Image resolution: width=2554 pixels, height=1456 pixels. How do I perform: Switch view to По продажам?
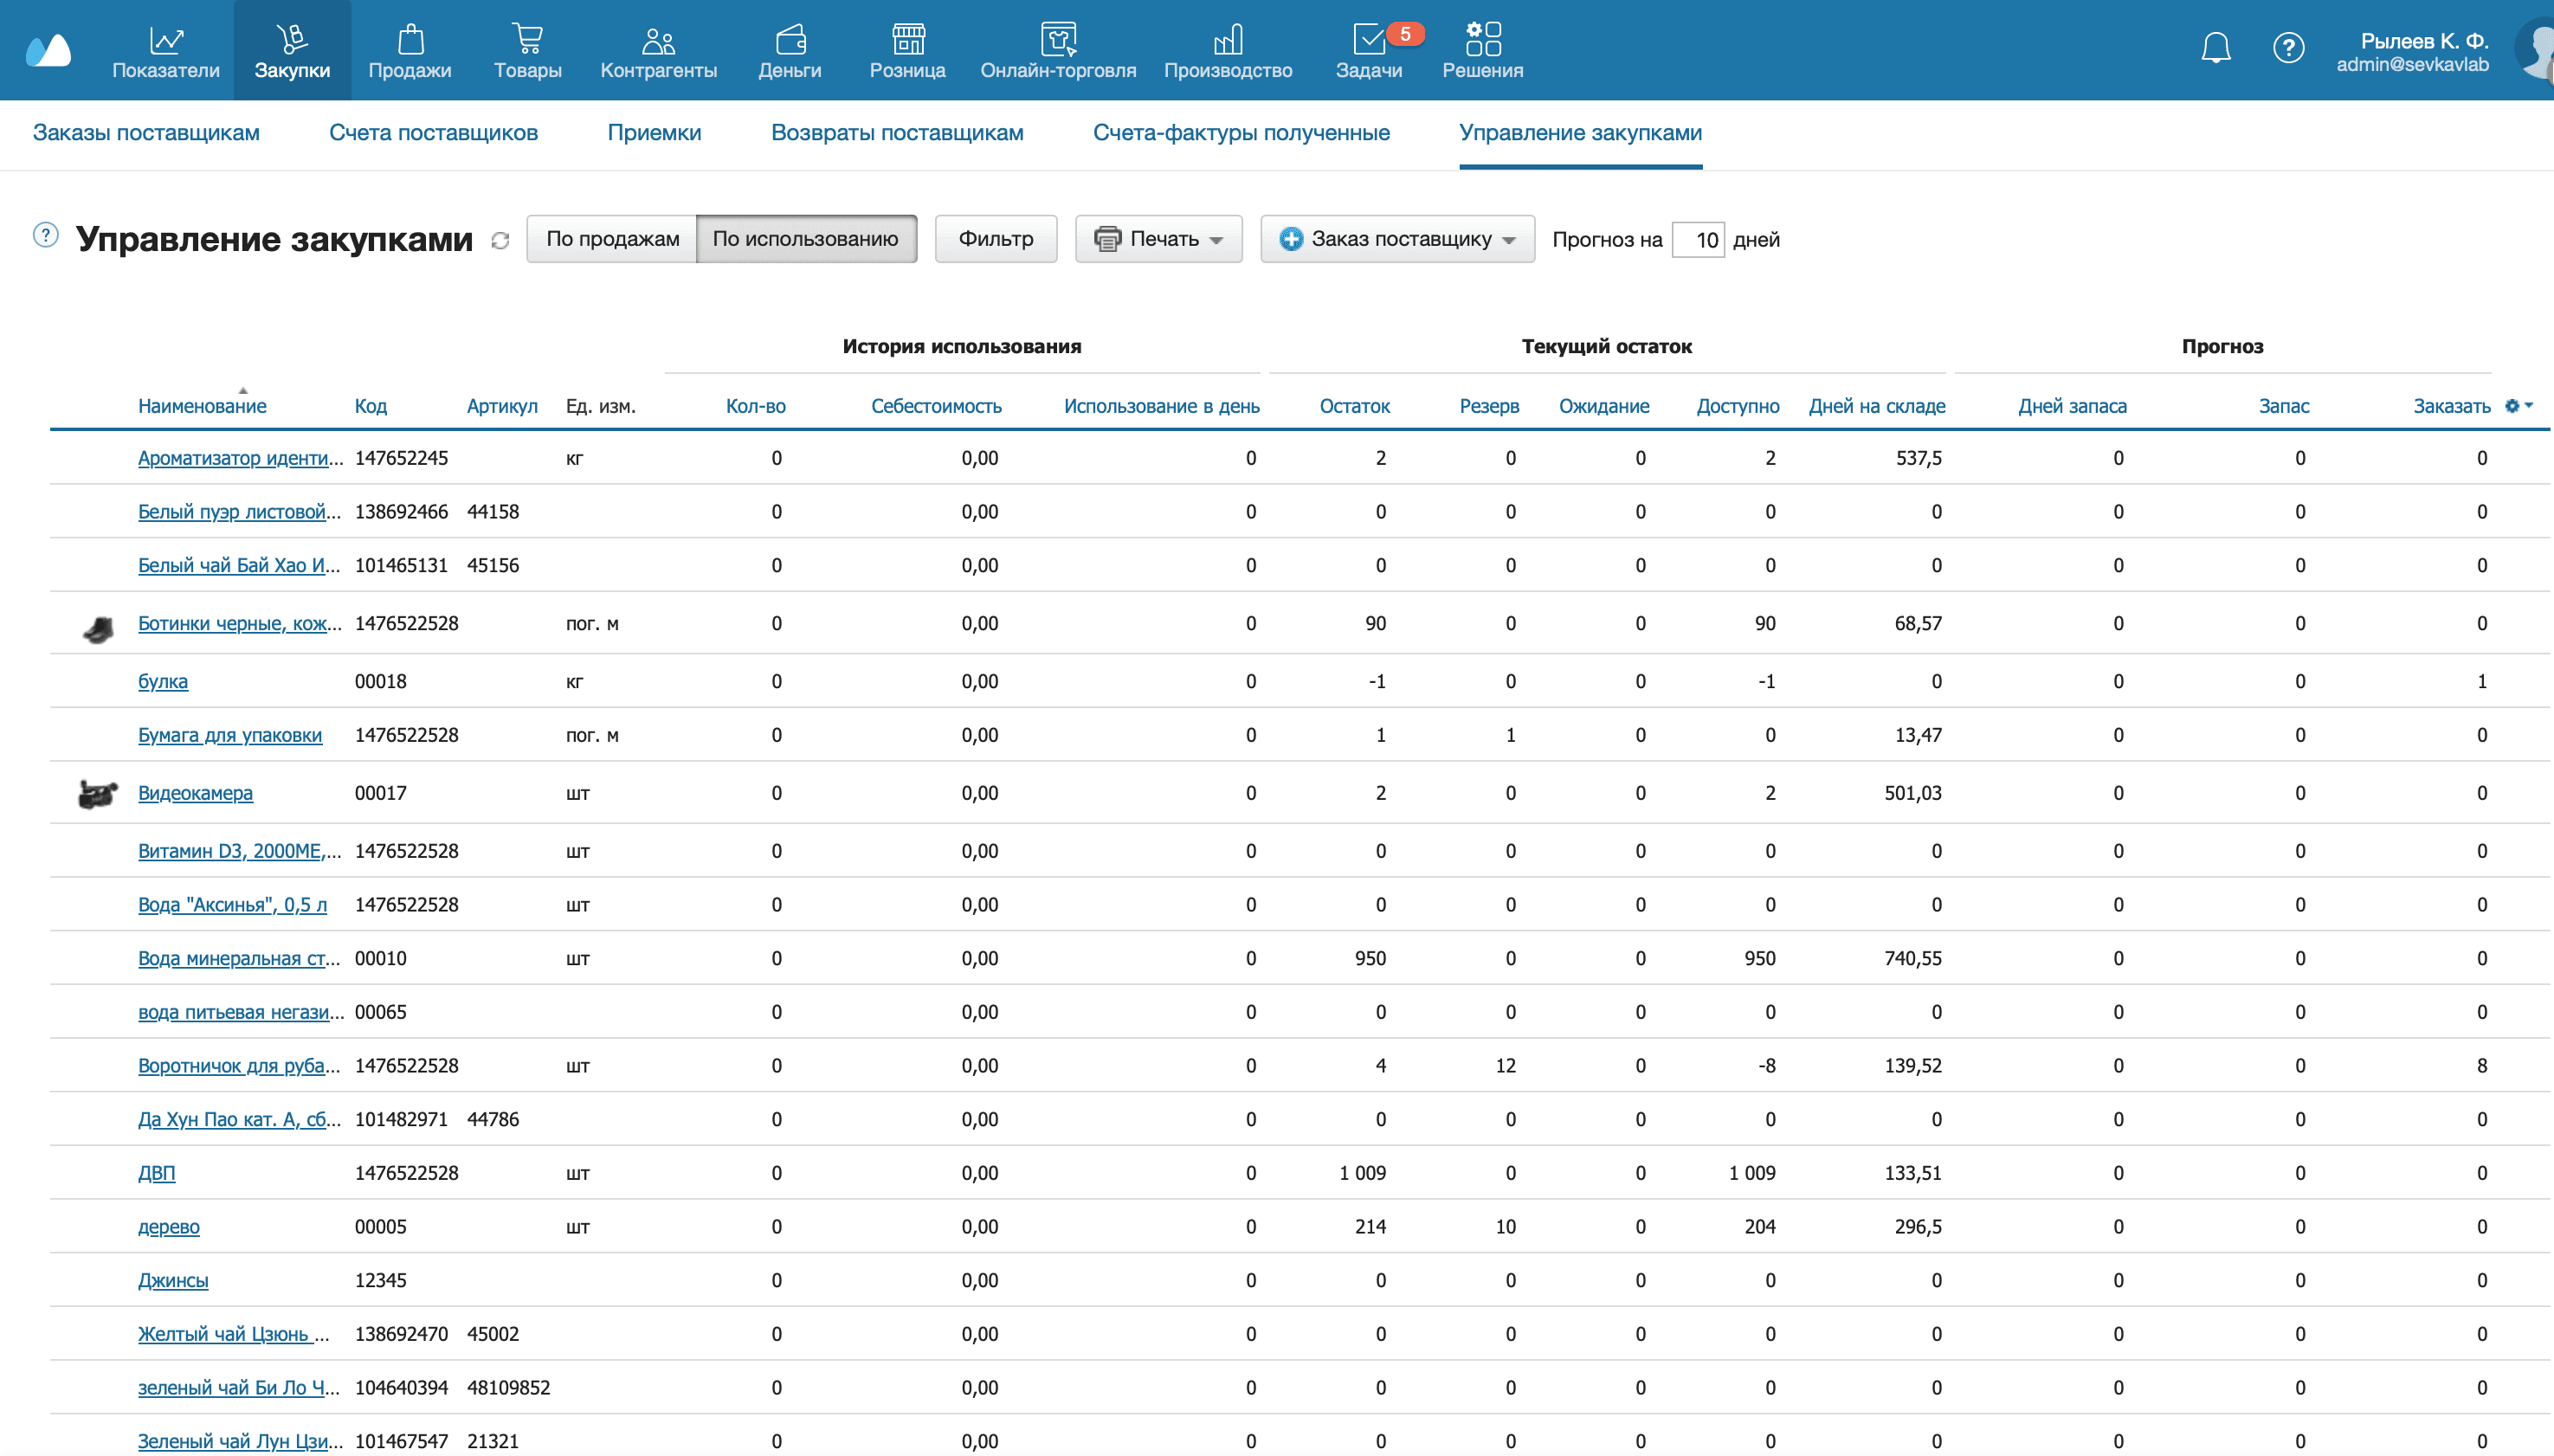(612, 239)
